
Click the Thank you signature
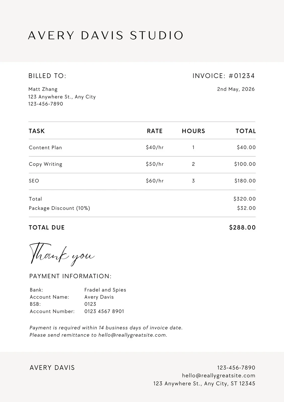click(62, 254)
